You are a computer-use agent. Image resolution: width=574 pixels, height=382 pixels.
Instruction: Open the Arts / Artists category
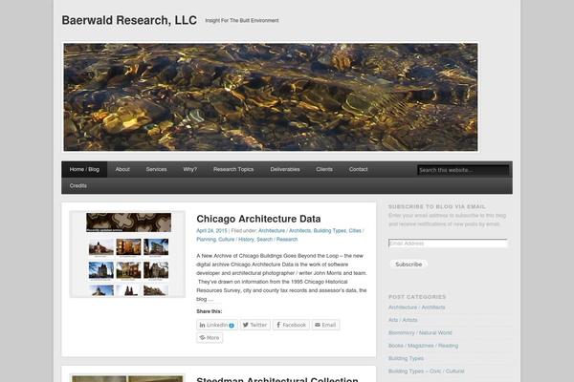(403, 320)
